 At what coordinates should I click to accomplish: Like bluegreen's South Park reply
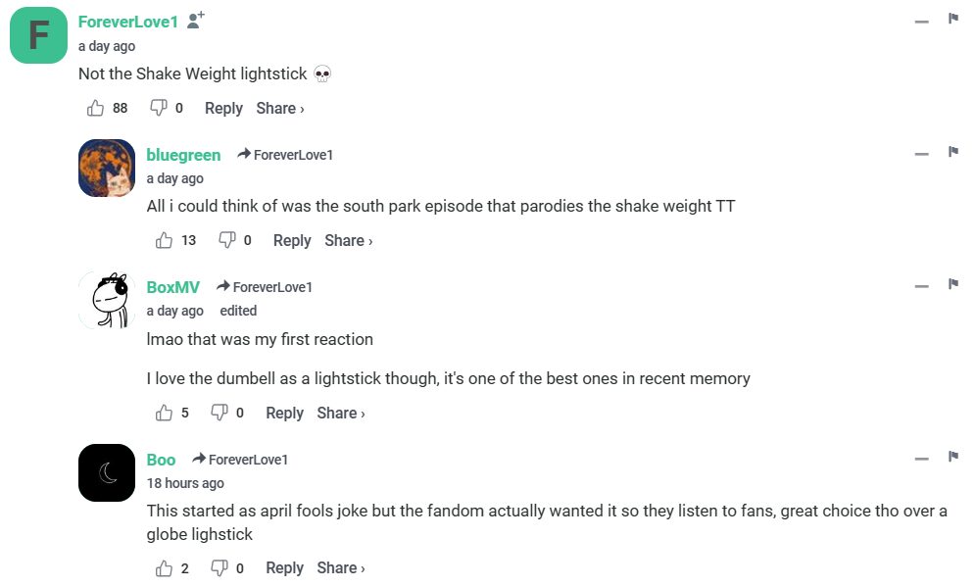coord(165,240)
